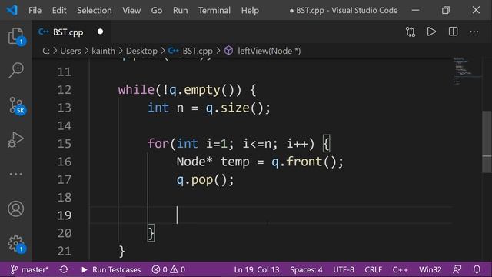Open the Edit menu
492x277 pixels.
(59, 10)
